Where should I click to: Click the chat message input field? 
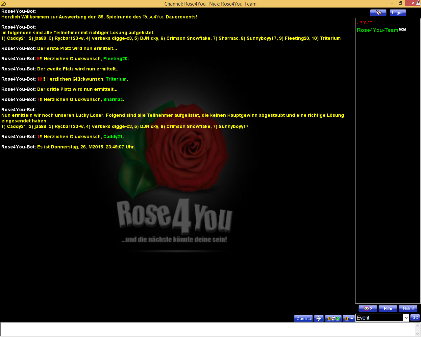click(207, 329)
